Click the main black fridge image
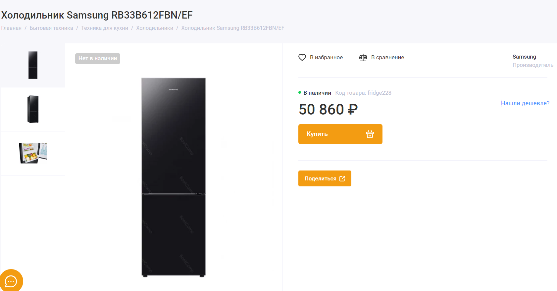The image size is (557, 291). click(174, 177)
